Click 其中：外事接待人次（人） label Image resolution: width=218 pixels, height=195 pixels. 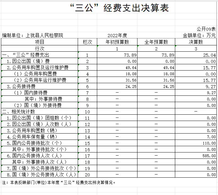[x=39, y=162]
